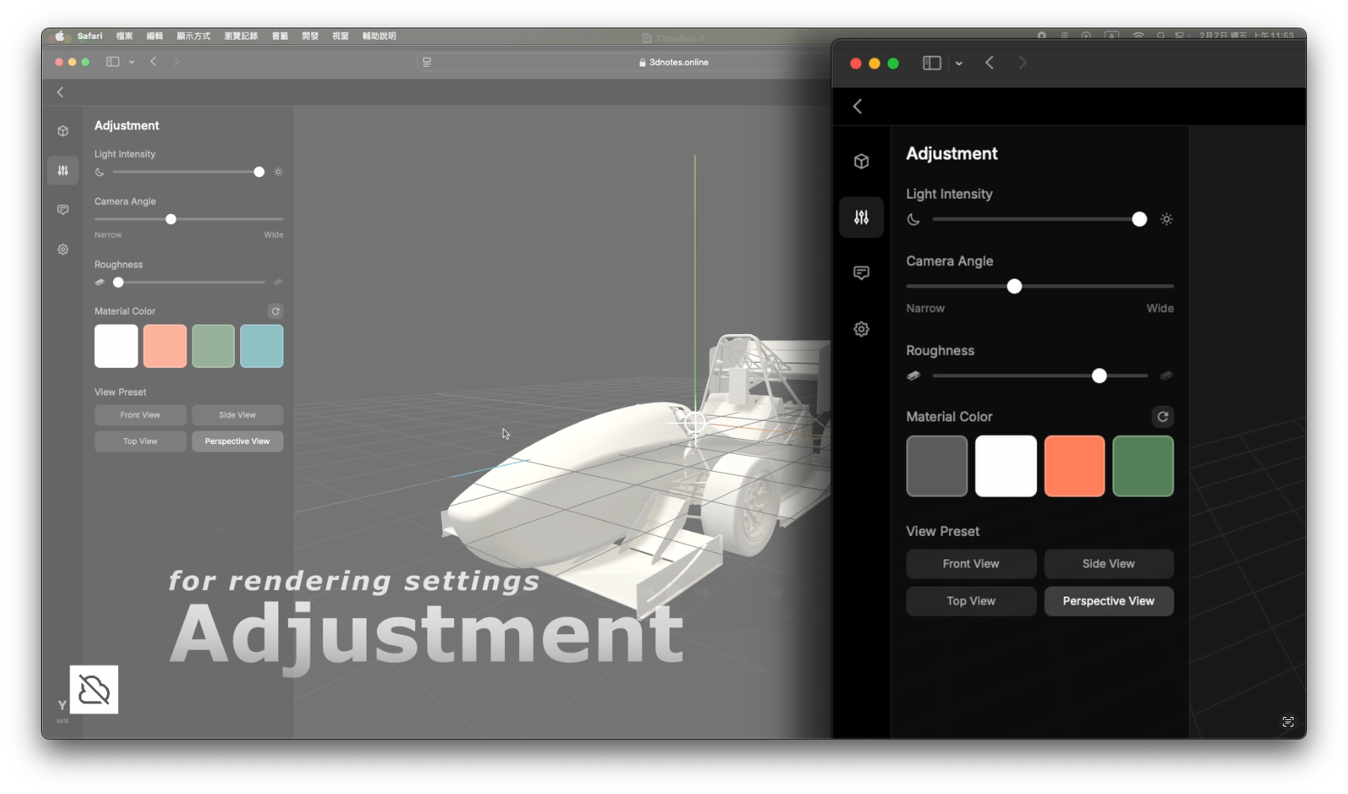Switch to Front View in the dark window

click(971, 564)
